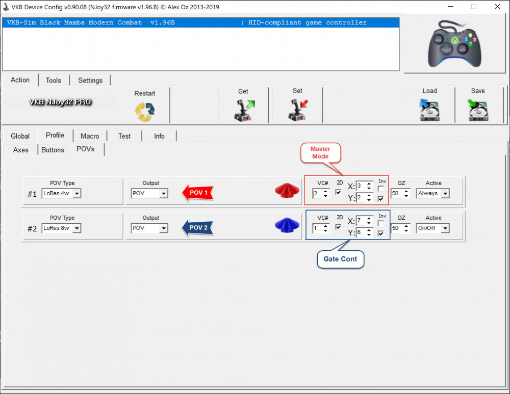Screen dimensions: 510x394
Task: Click the Set joystick icon
Action: 298,110
